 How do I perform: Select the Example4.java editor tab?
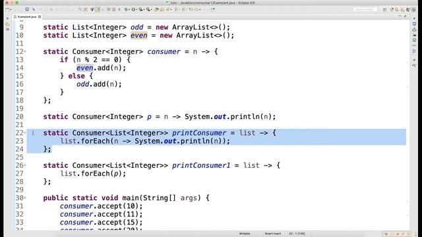[x=27, y=16]
